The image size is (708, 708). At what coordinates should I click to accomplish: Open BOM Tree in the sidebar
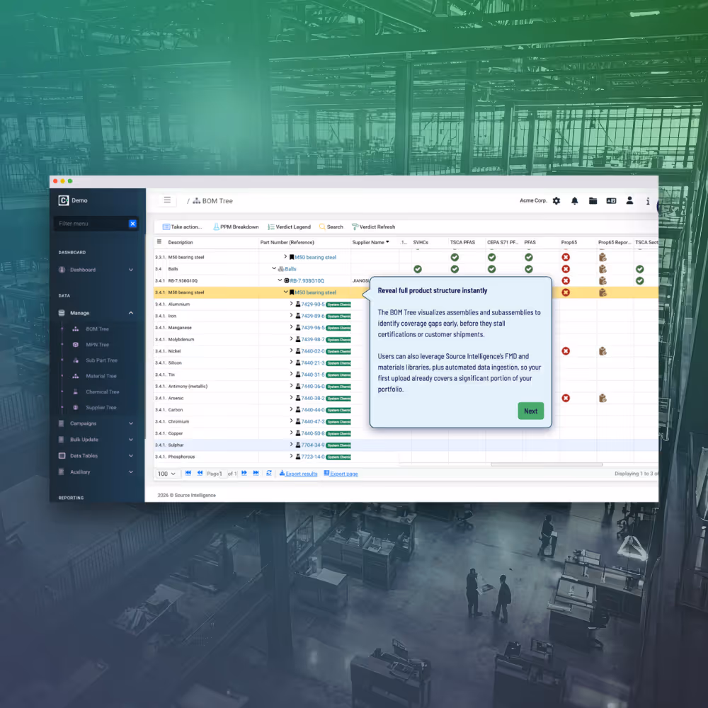[x=97, y=329]
